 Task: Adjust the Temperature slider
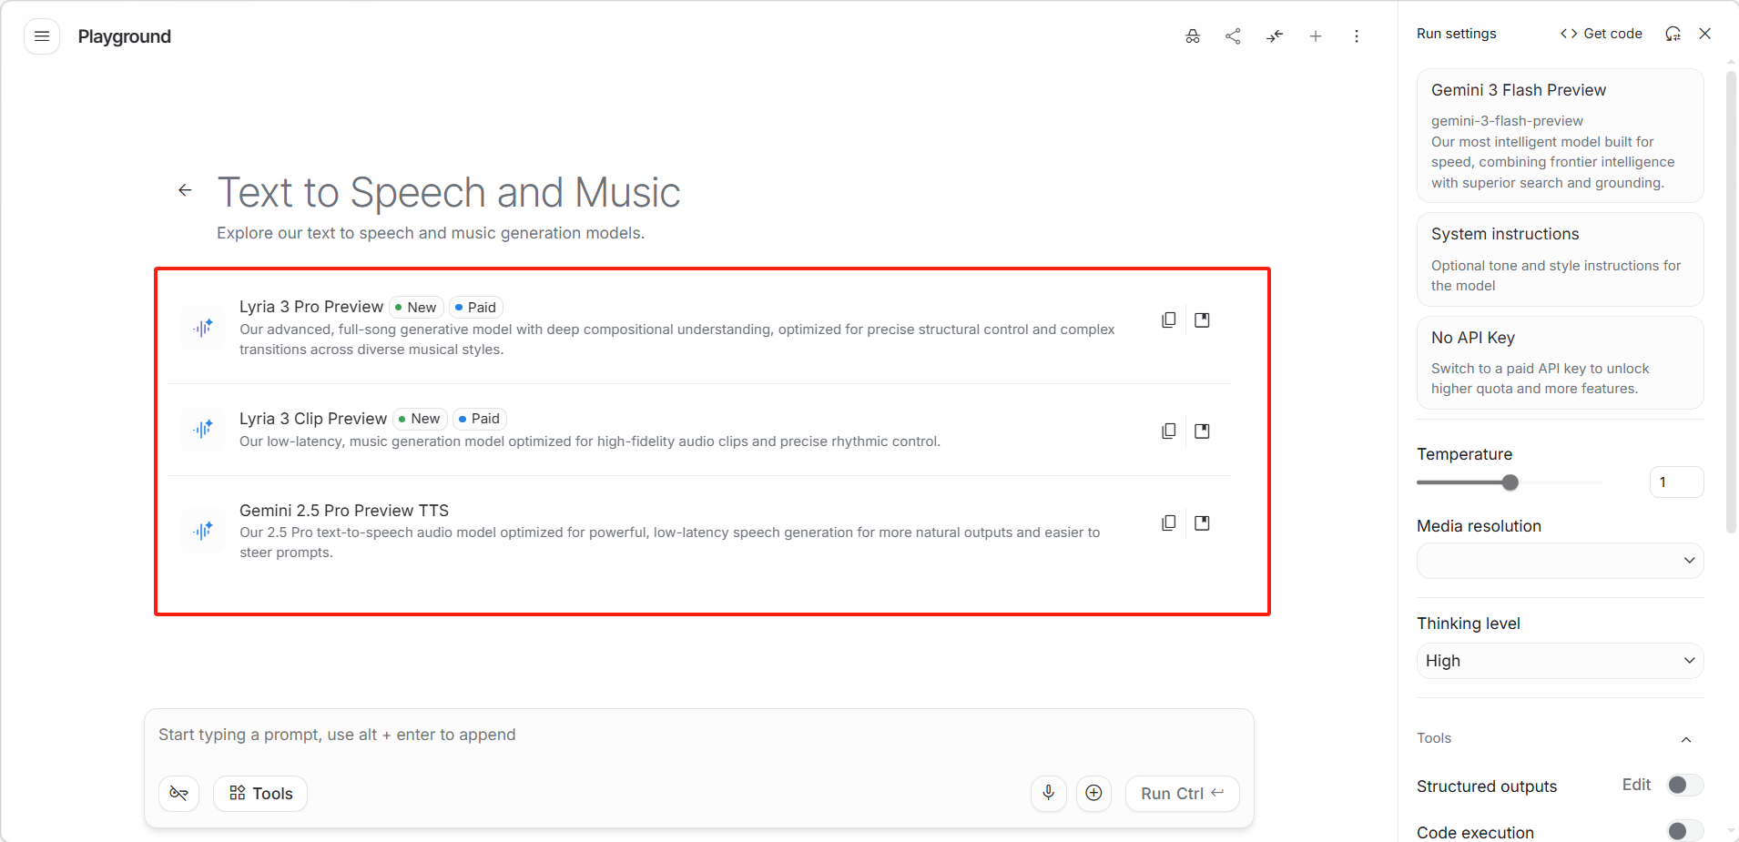point(1510,482)
